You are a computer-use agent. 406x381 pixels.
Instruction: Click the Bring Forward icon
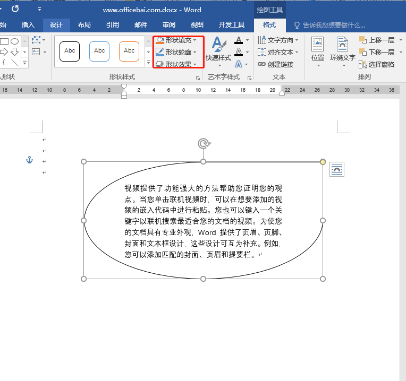(x=363, y=40)
